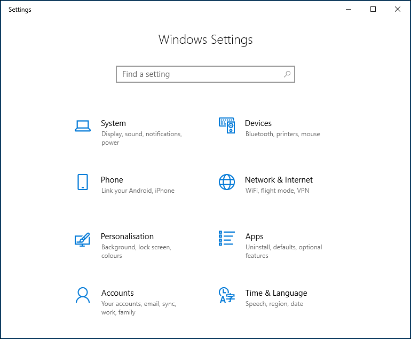
Task: Click the Personalisation paintbrush icon
Action: tap(82, 239)
